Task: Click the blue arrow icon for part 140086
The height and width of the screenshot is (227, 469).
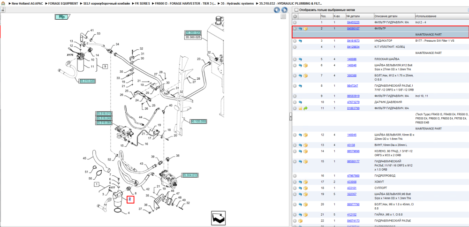Action: [300, 59]
